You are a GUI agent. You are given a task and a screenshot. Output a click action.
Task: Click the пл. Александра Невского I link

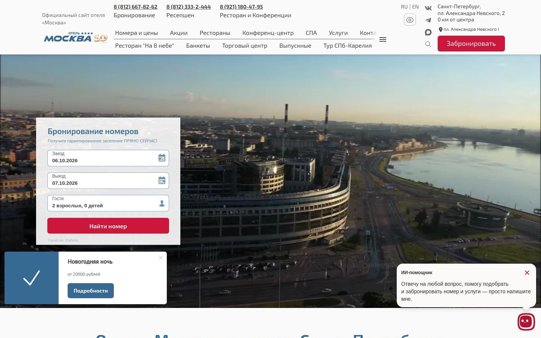[x=471, y=29]
